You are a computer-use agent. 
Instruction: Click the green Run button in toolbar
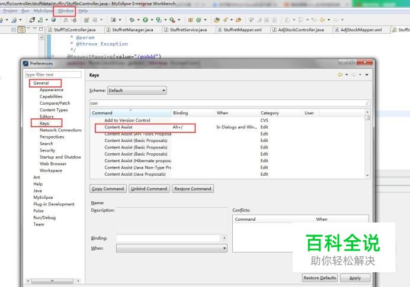coord(145,20)
